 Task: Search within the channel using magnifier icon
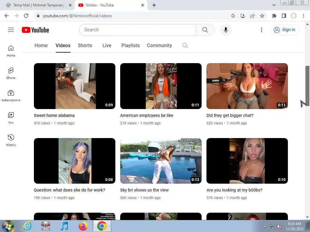[185, 46]
